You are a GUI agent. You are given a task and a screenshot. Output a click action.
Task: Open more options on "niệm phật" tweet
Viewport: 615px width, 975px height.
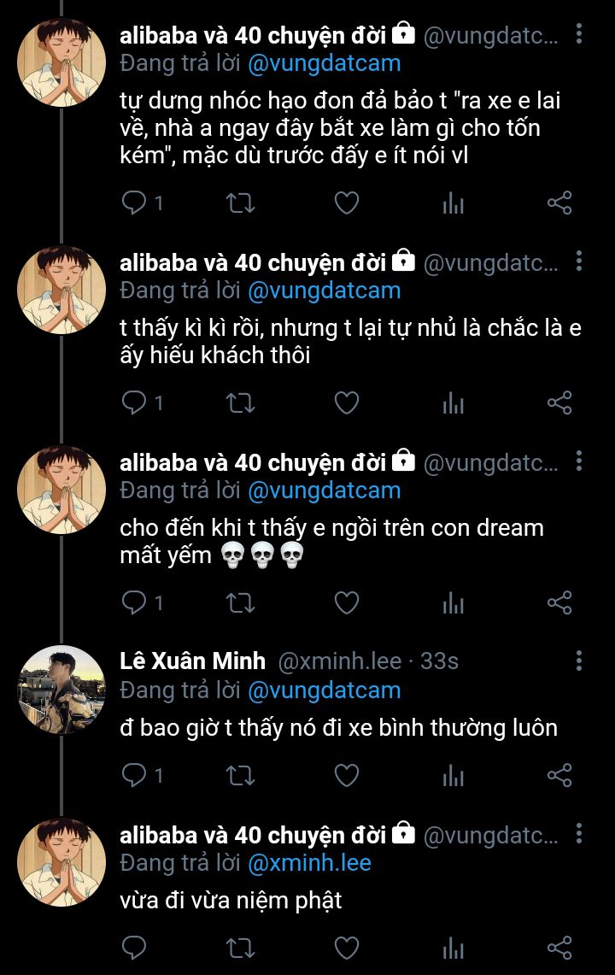[x=579, y=834]
